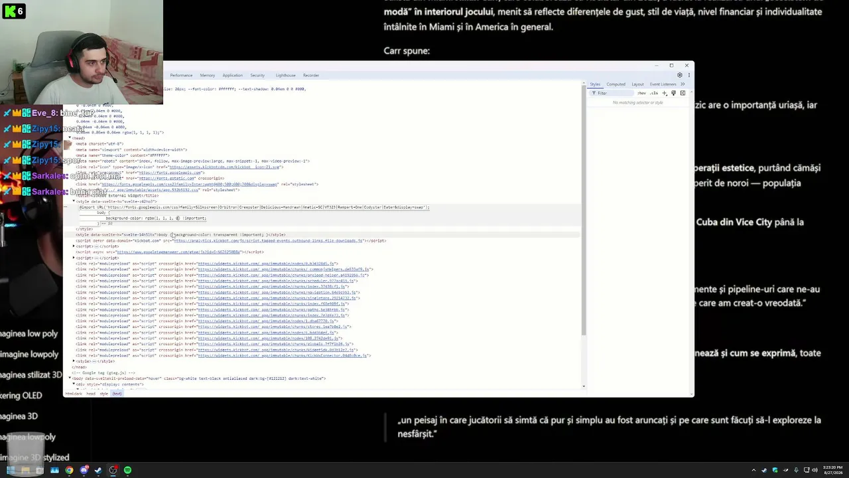Switch to the Layout tab
The width and height of the screenshot is (849, 478).
click(x=637, y=84)
